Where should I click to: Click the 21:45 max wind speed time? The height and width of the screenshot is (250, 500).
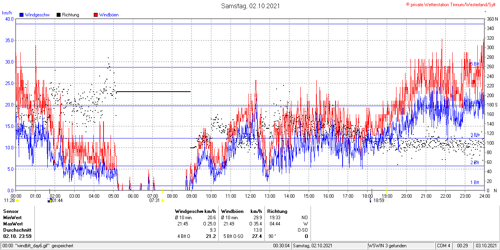183,224
